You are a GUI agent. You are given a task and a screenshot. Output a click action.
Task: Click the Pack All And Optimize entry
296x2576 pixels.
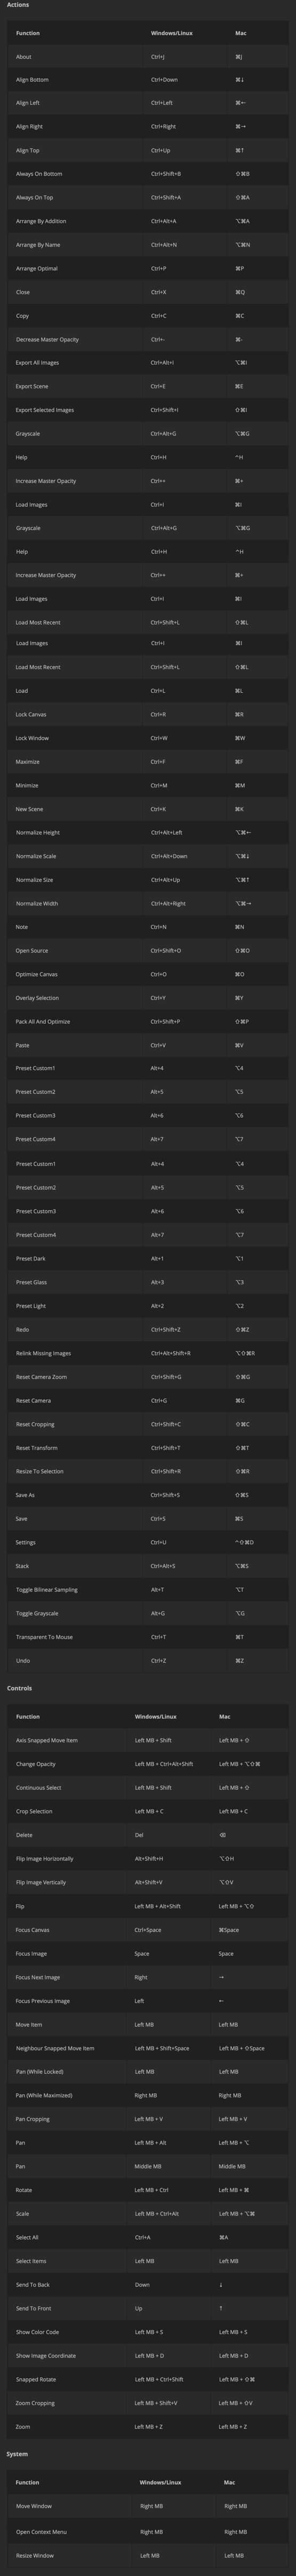(147, 1022)
